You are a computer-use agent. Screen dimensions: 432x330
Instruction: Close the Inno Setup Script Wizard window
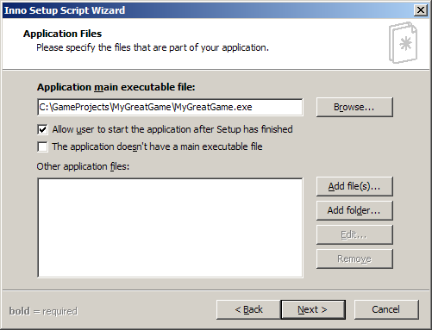[421, 10]
